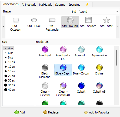
Task: Switch to the Spangles tab
Action: point(74,5)
